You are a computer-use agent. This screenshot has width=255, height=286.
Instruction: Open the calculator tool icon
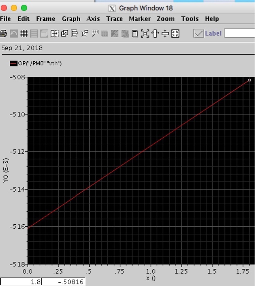pos(135,34)
